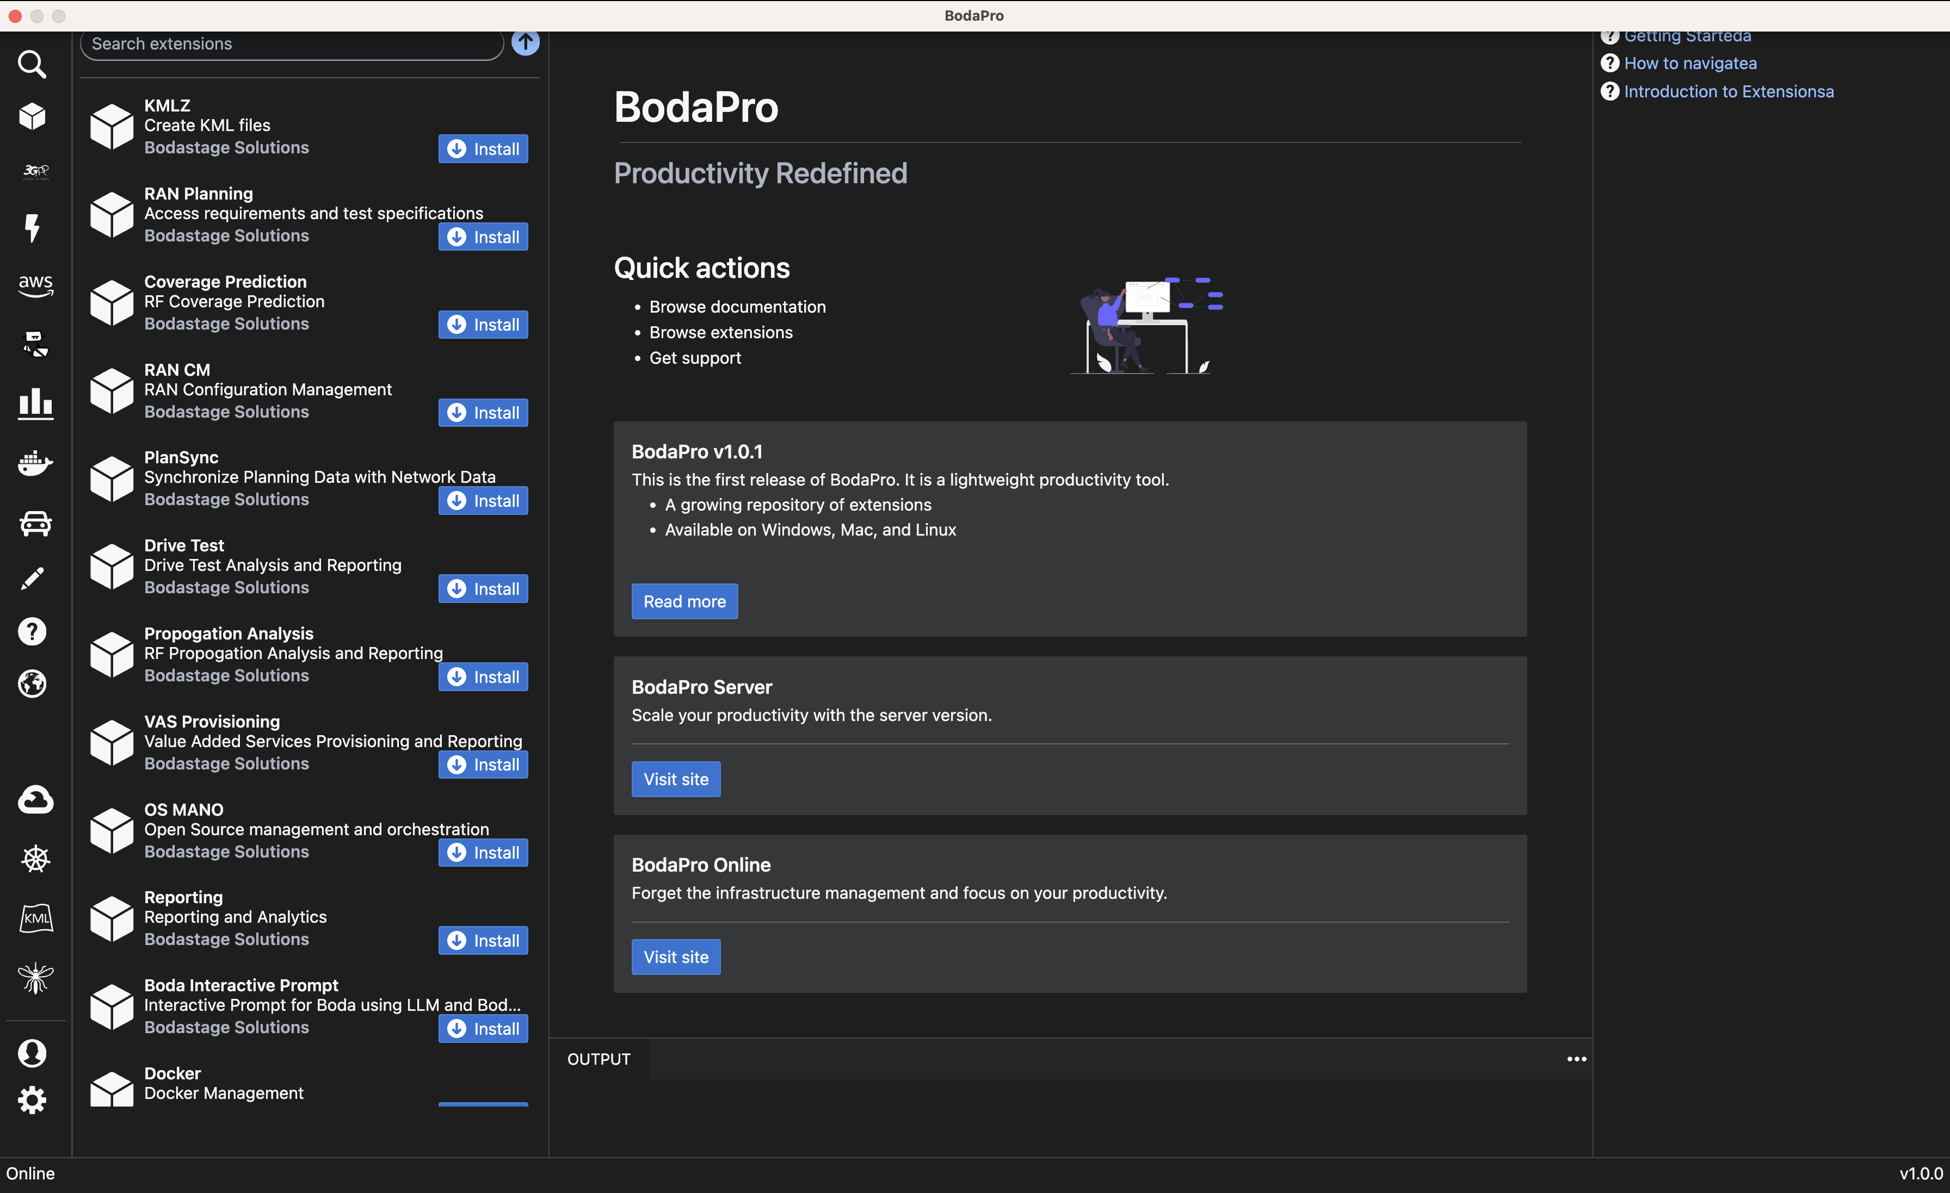1950x1193 pixels.
Task: Install the Boda Interactive Prompt extension
Action: click(483, 1028)
